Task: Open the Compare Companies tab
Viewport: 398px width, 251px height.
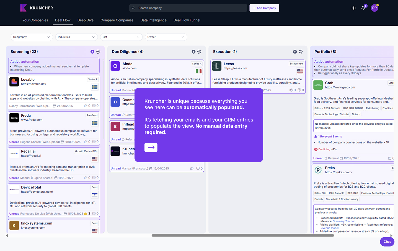Action: click(117, 20)
